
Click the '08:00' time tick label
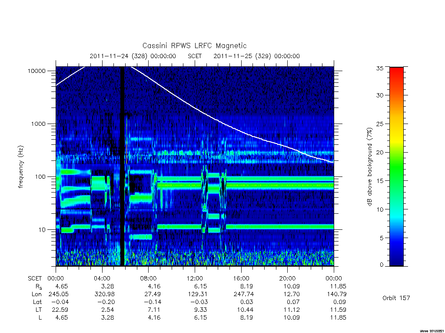pos(149,279)
